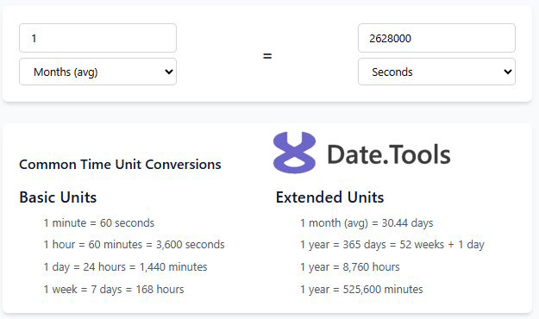The image size is (539, 319).
Task: Click the '1 year = 8,760 hours' line
Action: pyautogui.click(x=350, y=266)
